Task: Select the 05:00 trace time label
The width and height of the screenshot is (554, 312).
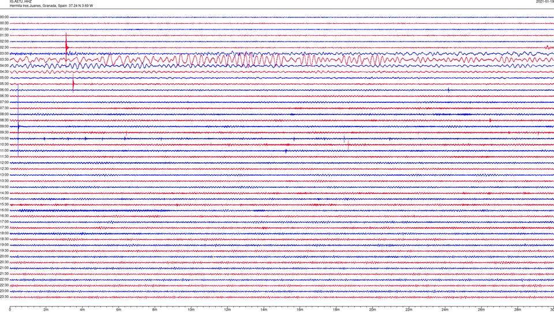Action: coord(4,78)
